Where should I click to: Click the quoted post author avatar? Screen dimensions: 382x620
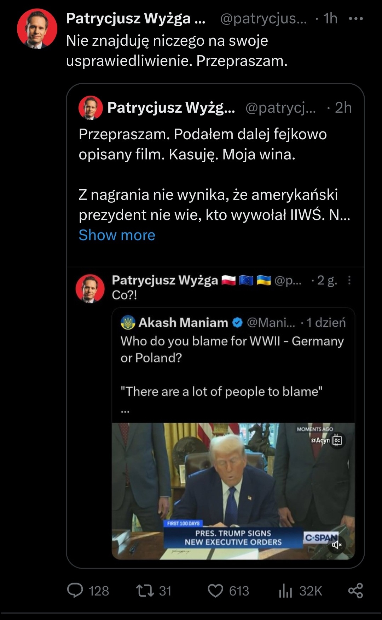point(91,108)
